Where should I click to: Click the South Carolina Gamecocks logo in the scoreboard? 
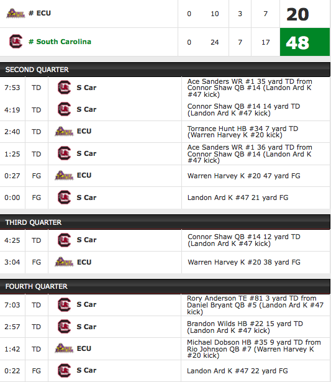tap(16, 42)
